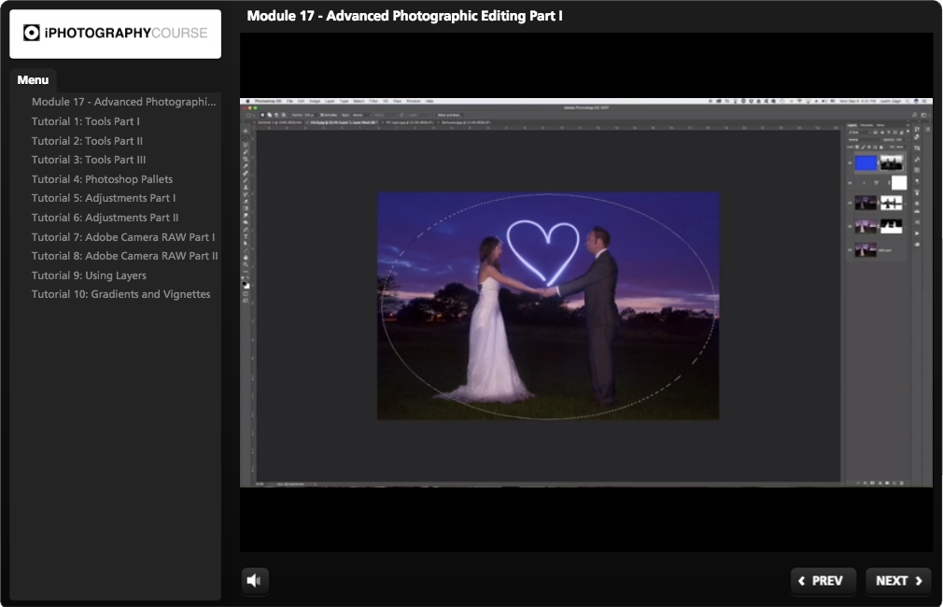The image size is (943, 607).
Task: Toggle the Anti-alias checkbox
Action: tap(322, 115)
